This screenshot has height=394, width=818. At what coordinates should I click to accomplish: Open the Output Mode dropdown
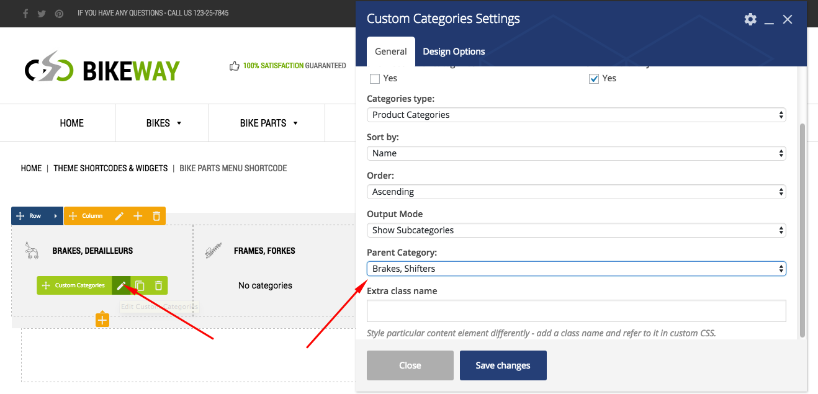pos(577,230)
